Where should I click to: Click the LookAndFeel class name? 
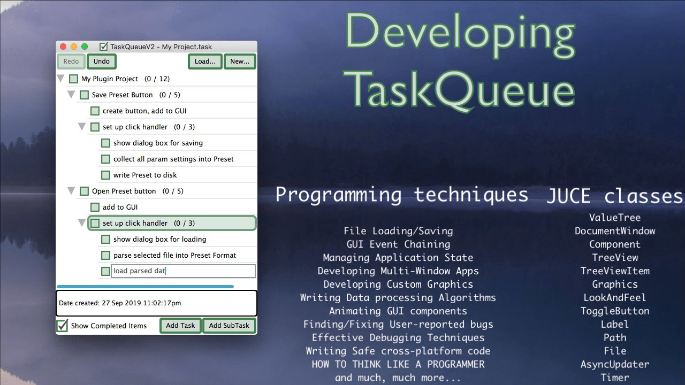(x=615, y=298)
